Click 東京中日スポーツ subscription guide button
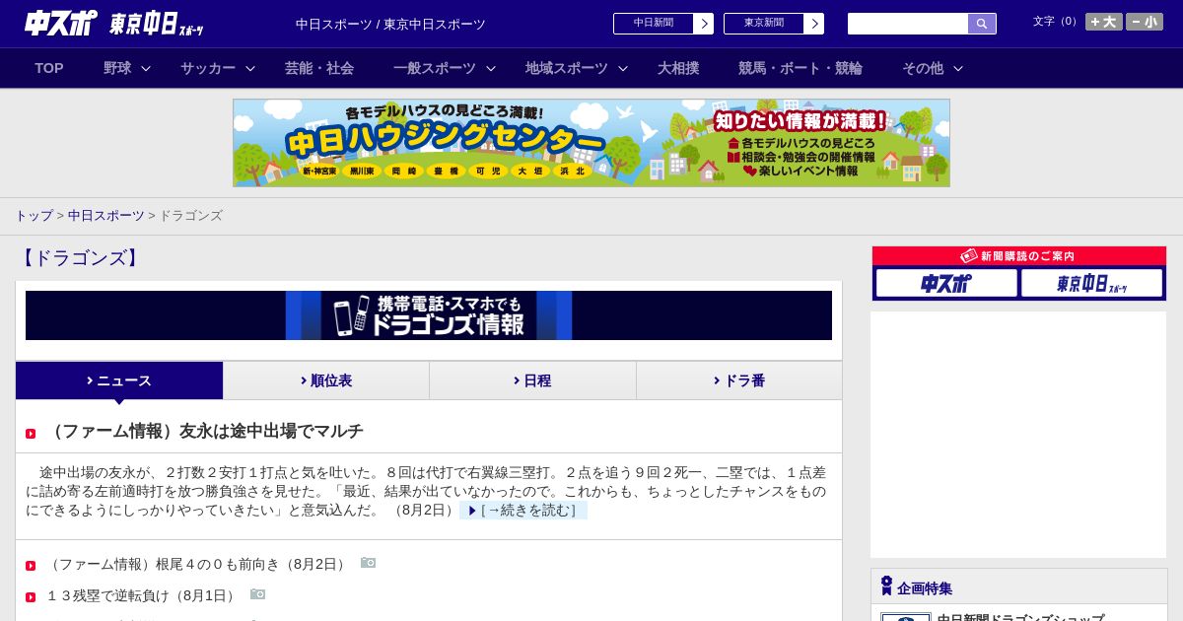 pos(1091,283)
